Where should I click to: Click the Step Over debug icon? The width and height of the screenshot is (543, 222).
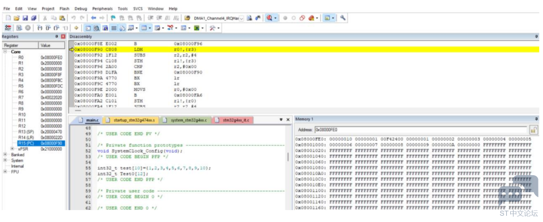click(x=48, y=28)
